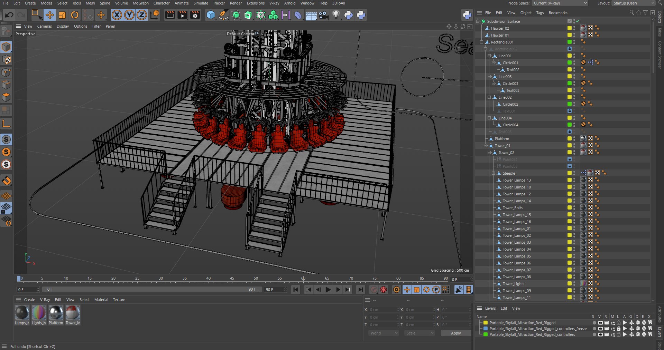Click the timeline playhead at frame 0

point(19,279)
